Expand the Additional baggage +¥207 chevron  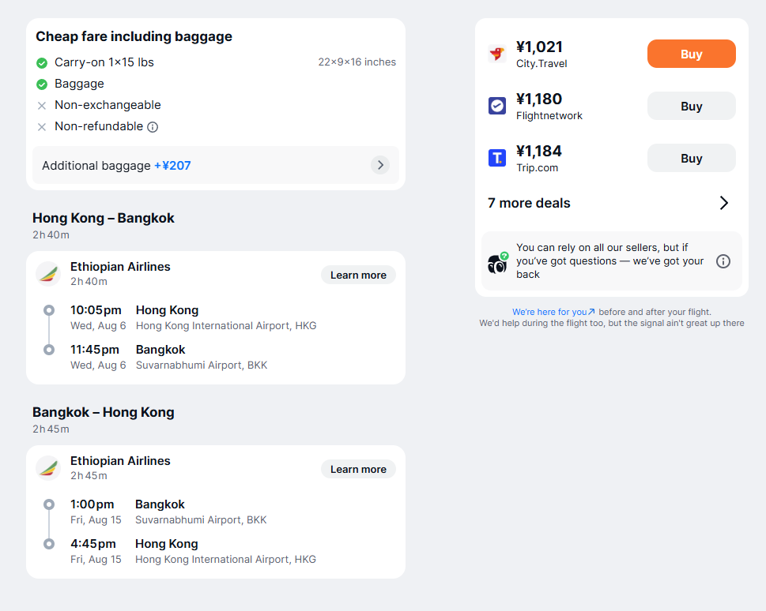coord(380,165)
